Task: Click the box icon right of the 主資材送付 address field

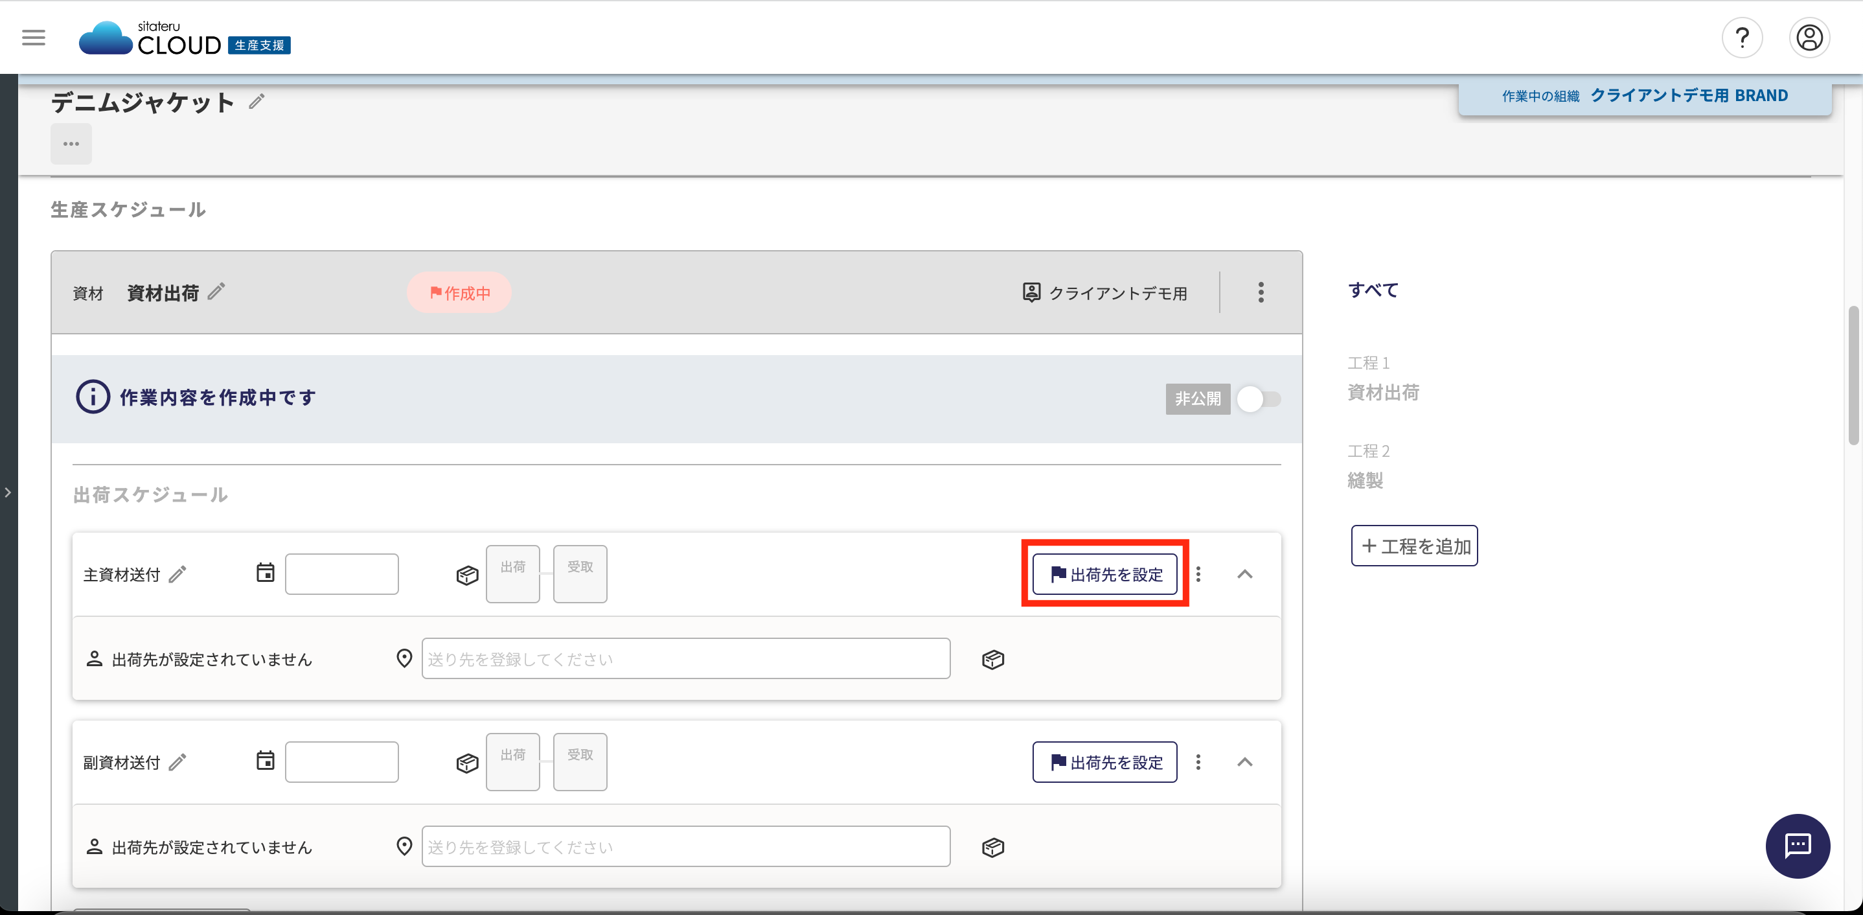Action: pos(993,660)
